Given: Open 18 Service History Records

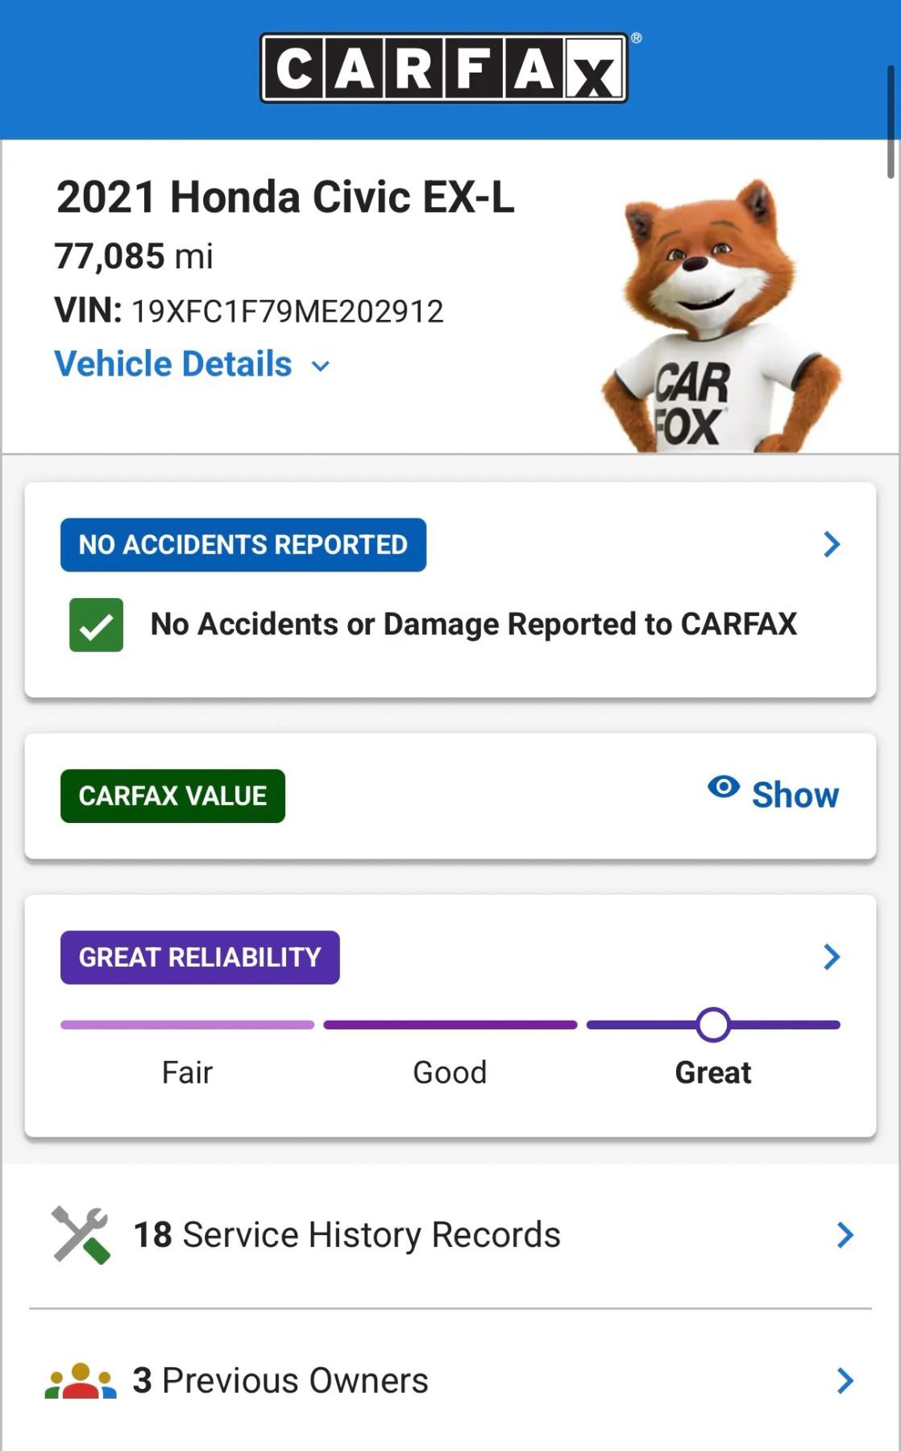Looking at the screenshot, I should [x=347, y=1235].
